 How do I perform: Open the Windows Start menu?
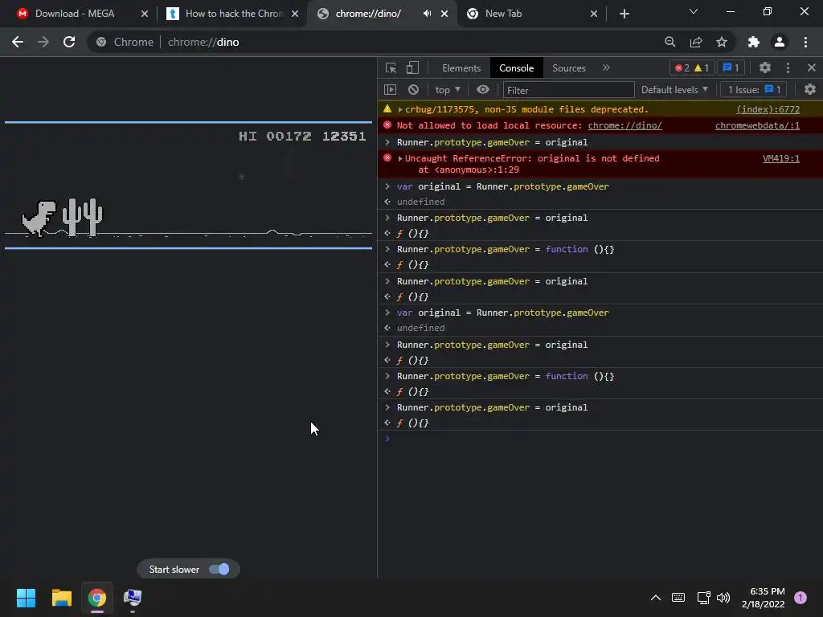tap(26, 598)
